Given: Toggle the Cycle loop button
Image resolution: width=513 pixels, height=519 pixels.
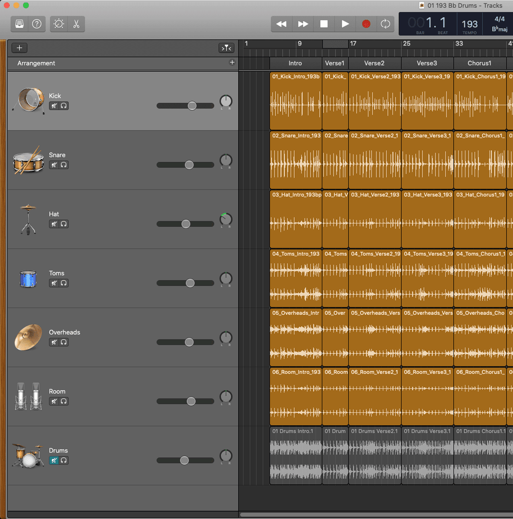Looking at the screenshot, I should [x=385, y=24].
